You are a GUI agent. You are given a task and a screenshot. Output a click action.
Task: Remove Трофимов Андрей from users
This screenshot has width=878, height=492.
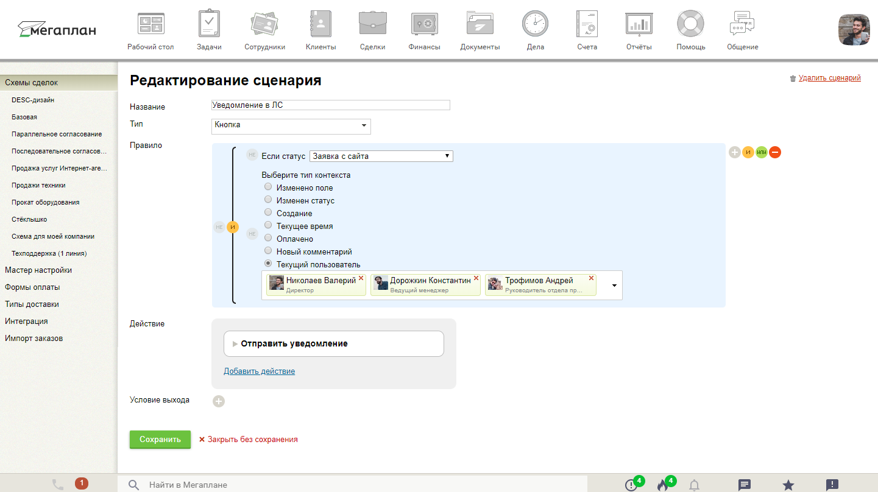[x=591, y=278]
